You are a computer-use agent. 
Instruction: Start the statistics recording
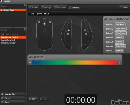[x=33, y=99]
